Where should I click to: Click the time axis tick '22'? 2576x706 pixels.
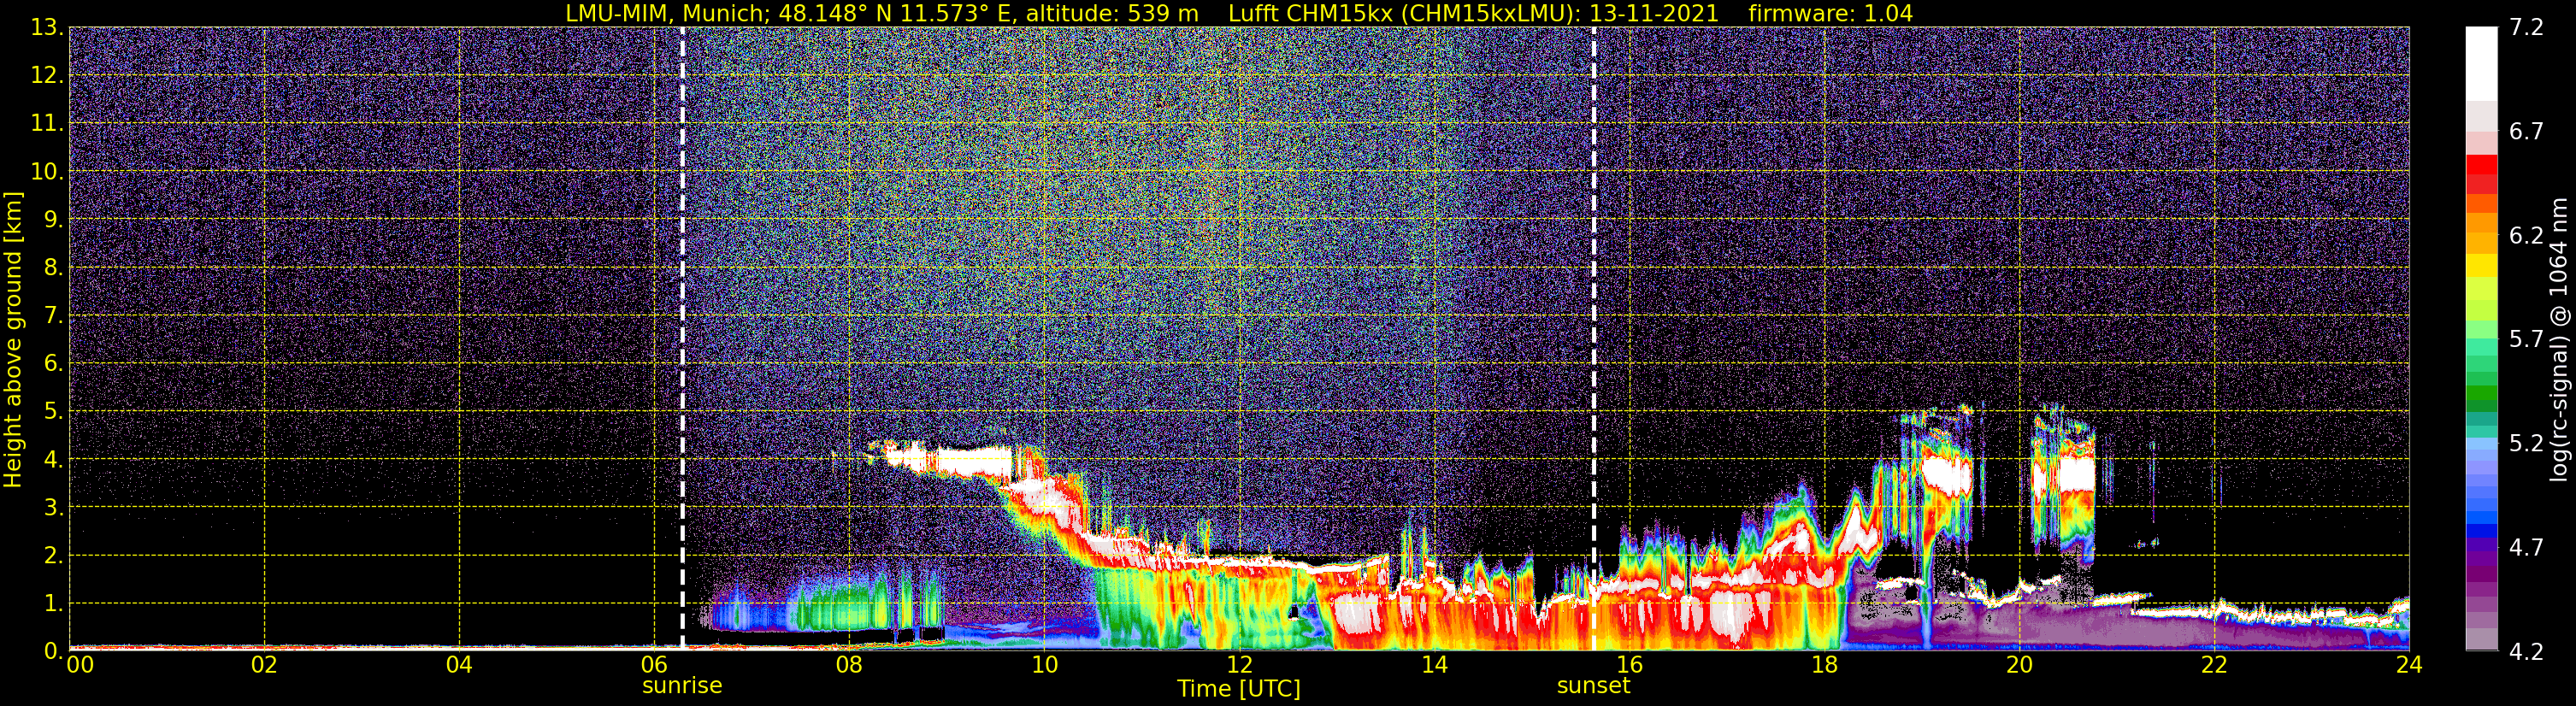click(x=2214, y=665)
